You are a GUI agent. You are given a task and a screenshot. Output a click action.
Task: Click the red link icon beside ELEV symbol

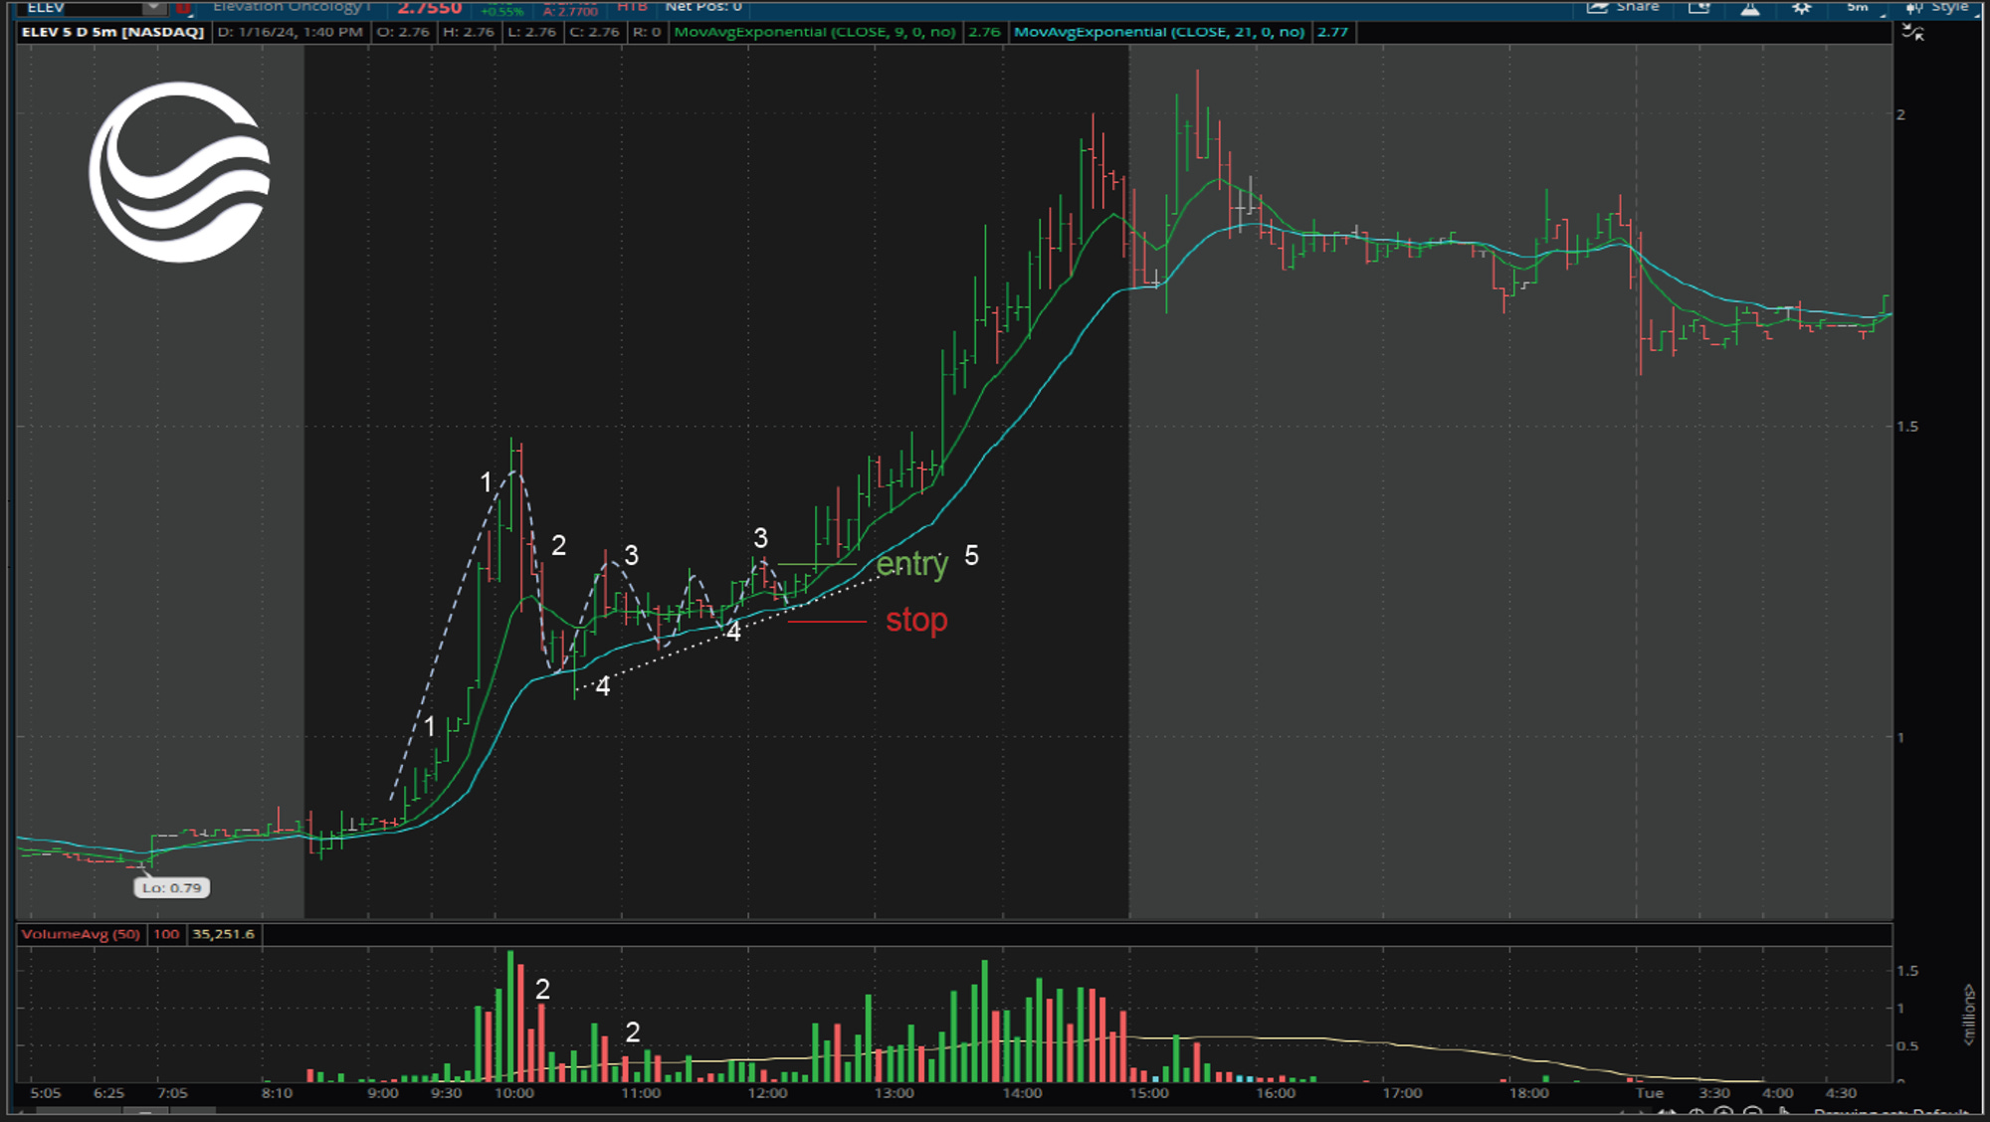click(x=183, y=8)
